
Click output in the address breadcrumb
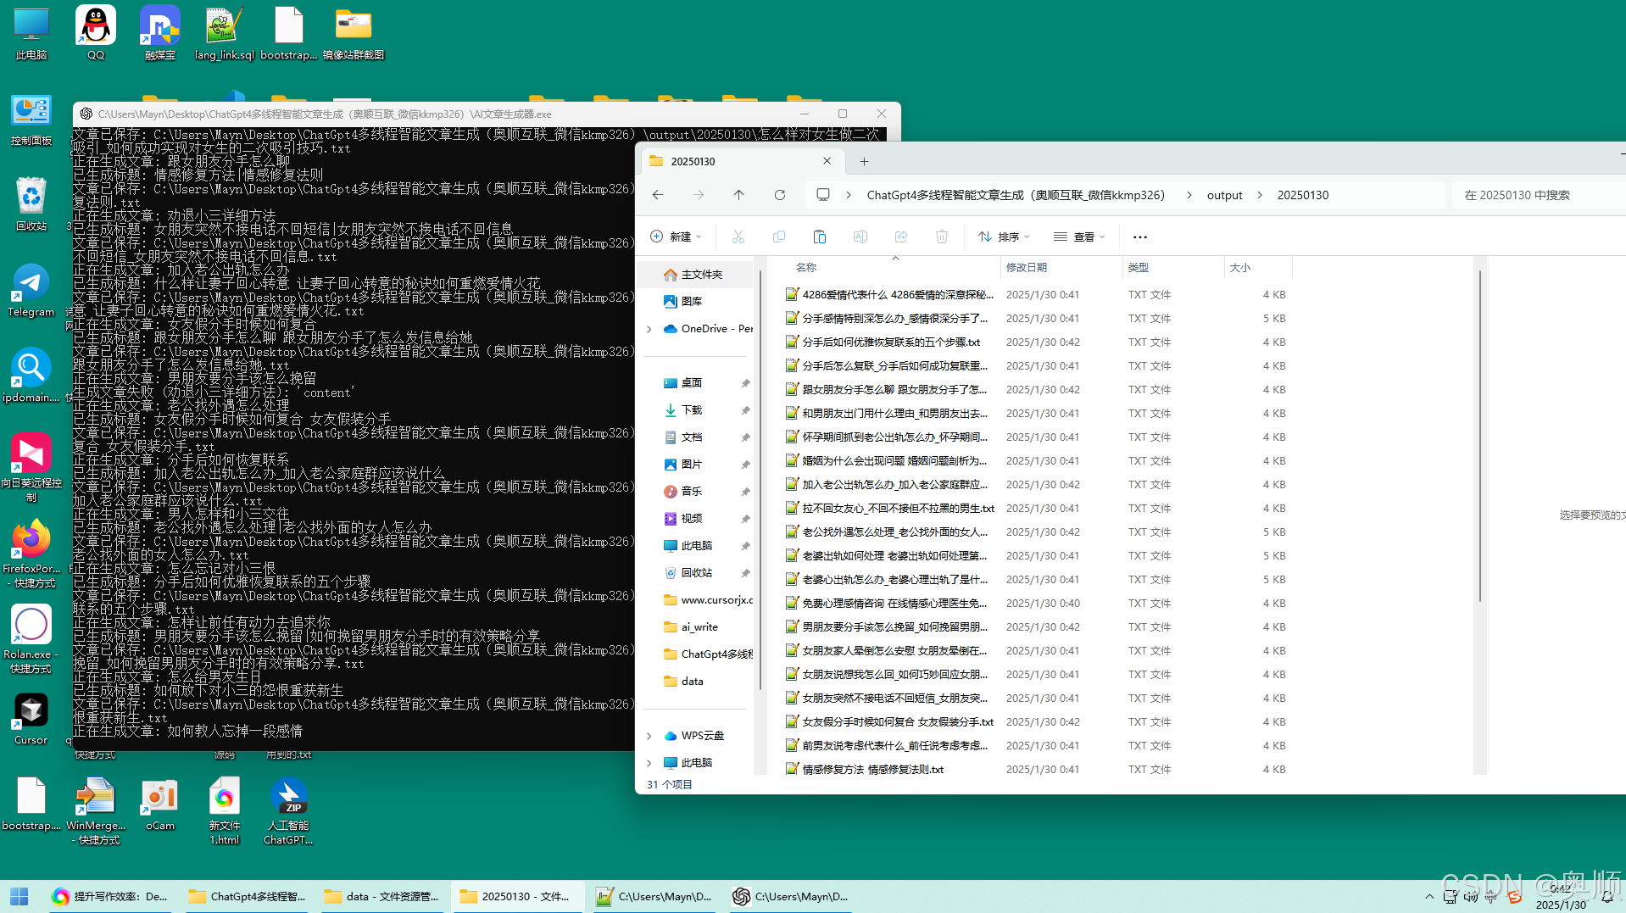(1224, 195)
